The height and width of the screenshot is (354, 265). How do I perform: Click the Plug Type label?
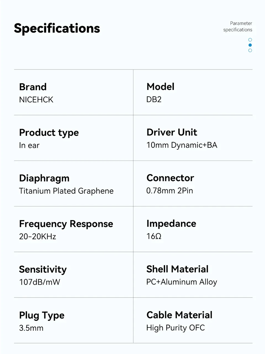pos(42,315)
